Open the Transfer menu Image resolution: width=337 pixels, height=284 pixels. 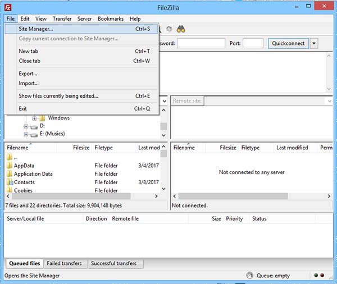pos(62,19)
